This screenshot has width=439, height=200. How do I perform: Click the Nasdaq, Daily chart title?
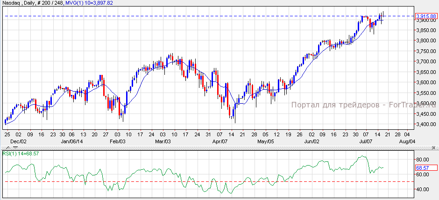tap(17, 3)
